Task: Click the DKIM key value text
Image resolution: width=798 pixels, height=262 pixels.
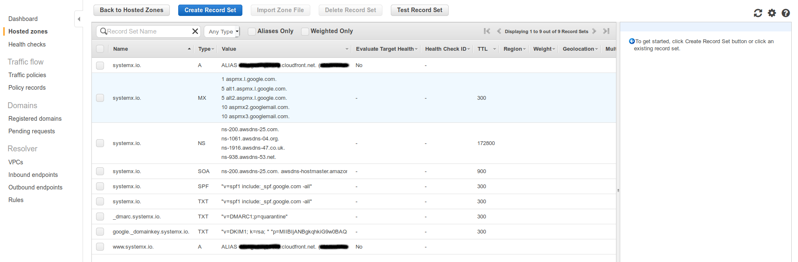Action: (284, 231)
